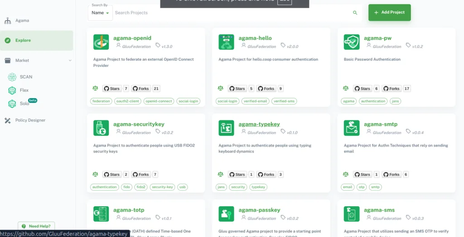Click the Policy Designer tools icon
464x237 pixels.
[8, 120]
